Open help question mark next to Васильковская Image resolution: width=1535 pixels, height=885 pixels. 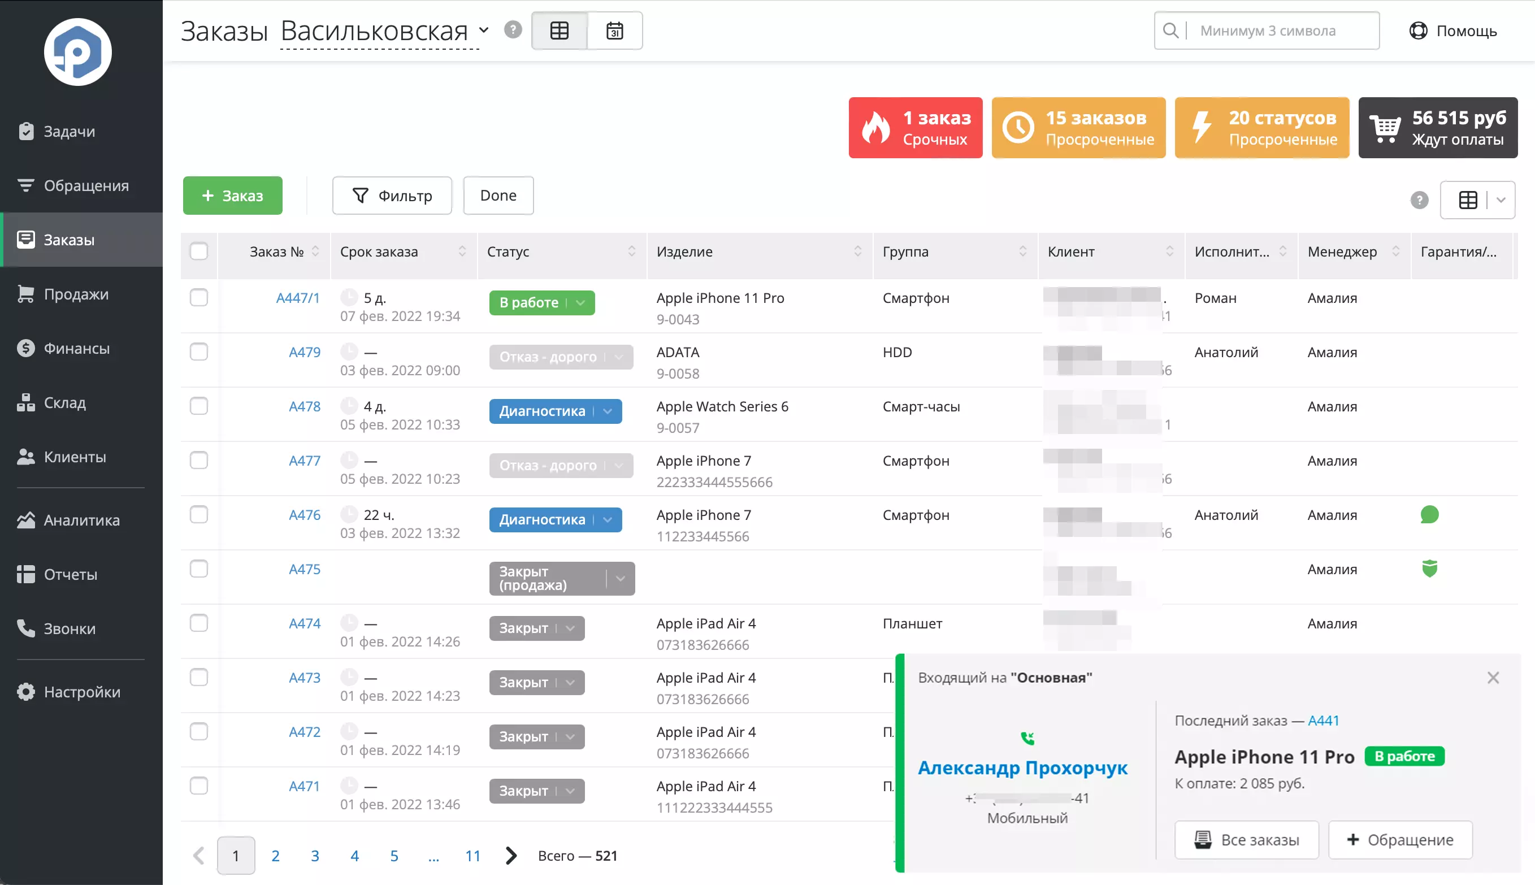pos(513,30)
